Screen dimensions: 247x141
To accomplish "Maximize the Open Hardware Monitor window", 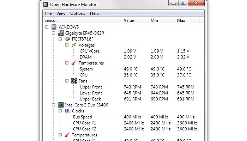I will click(x=183, y=3).
